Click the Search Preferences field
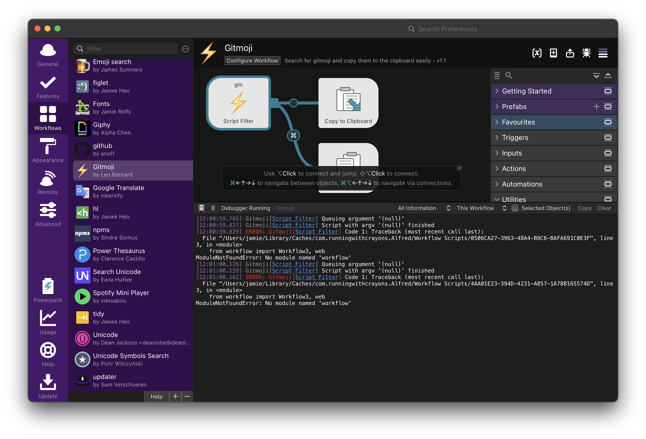This screenshot has height=439, width=646. coord(509,29)
